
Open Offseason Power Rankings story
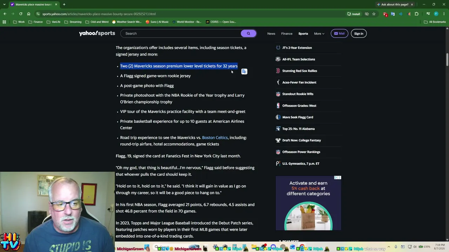coord(301,152)
